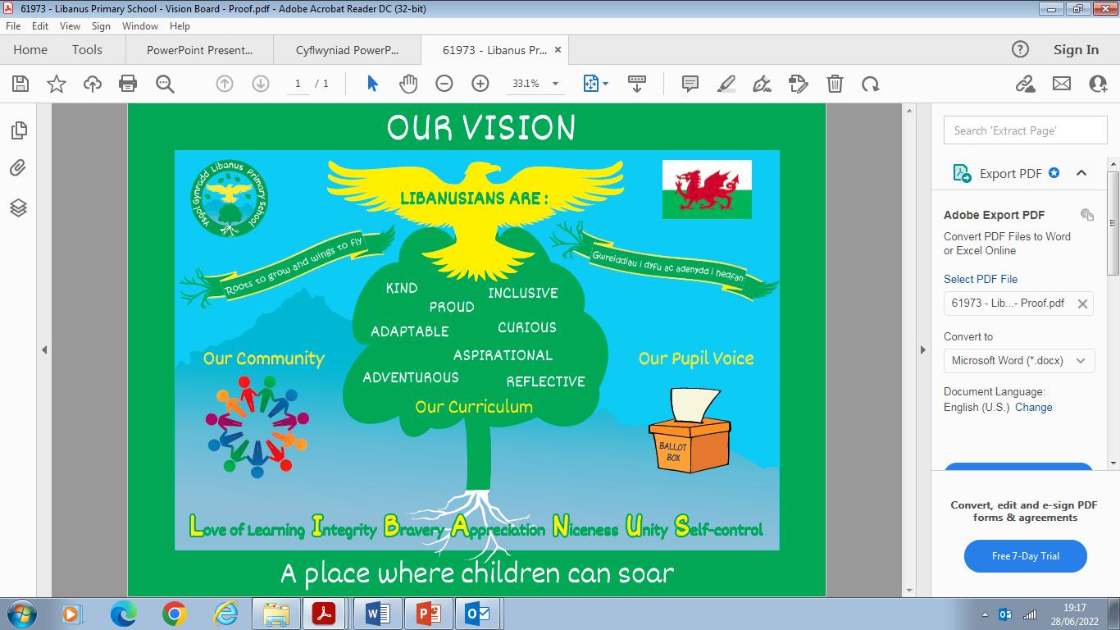1120x630 pixels.
Task: Open the attachments paperclip panel
Action: (18, 169)
